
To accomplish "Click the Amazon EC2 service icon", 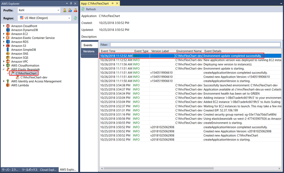I will (8, 34).
